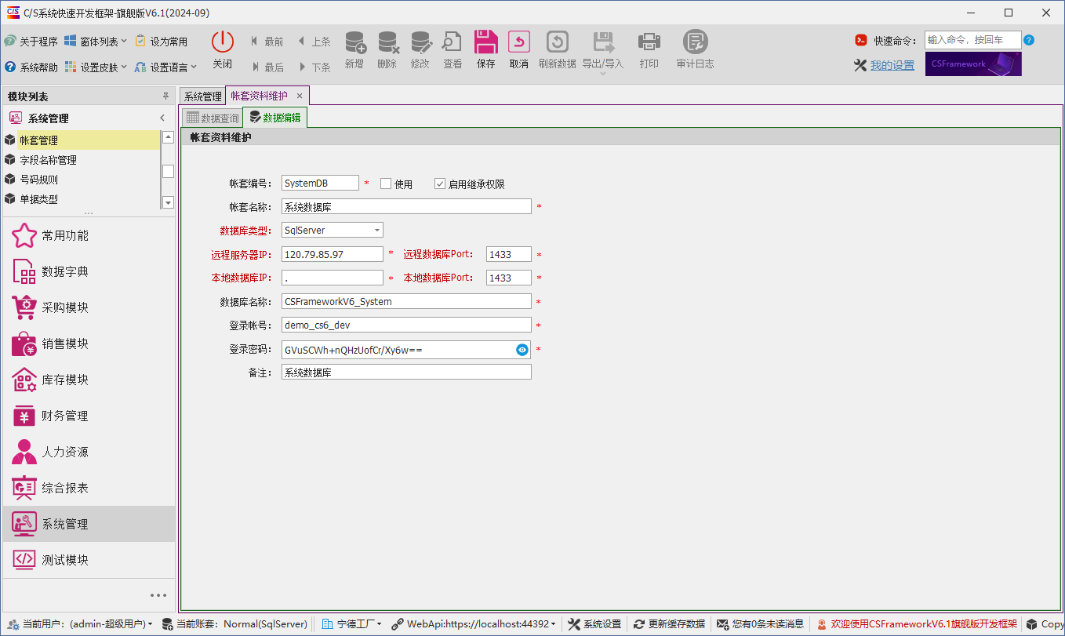Click the 快速命令 input box
The width and height of the screenshot is (1065, 636).
[x=973, y=40]
